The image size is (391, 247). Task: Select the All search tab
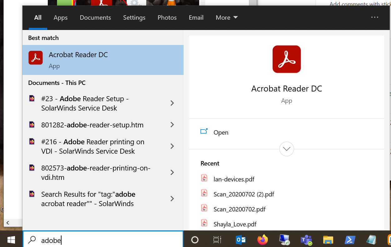click(38, 17)
